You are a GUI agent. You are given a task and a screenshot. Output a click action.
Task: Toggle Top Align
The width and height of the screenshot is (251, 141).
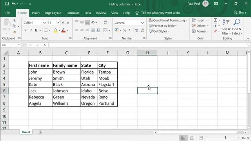point(77,22)
